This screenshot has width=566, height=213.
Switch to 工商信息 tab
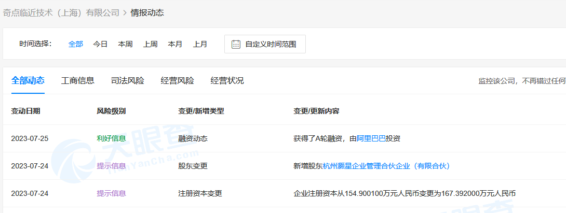[x=77, y=80]
